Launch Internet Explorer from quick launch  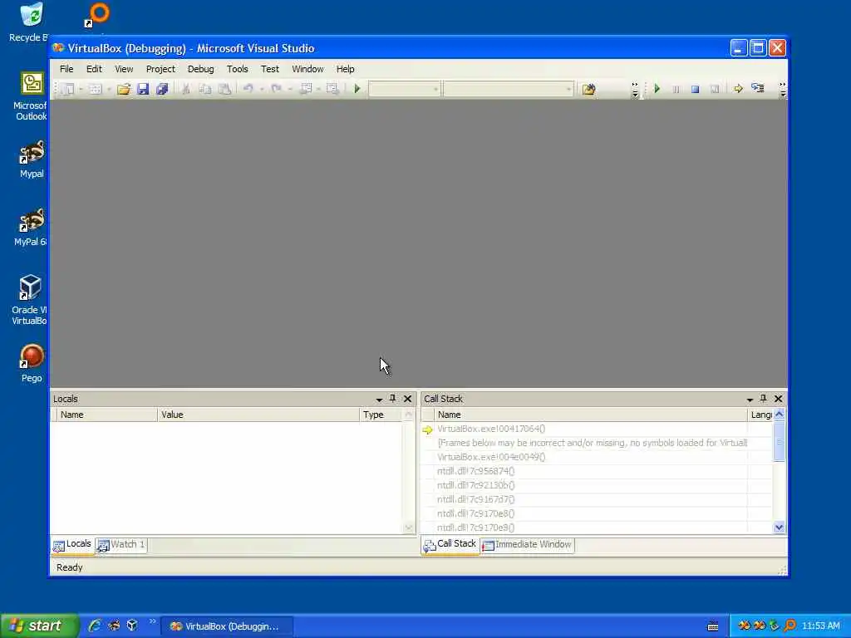[95, 626]
